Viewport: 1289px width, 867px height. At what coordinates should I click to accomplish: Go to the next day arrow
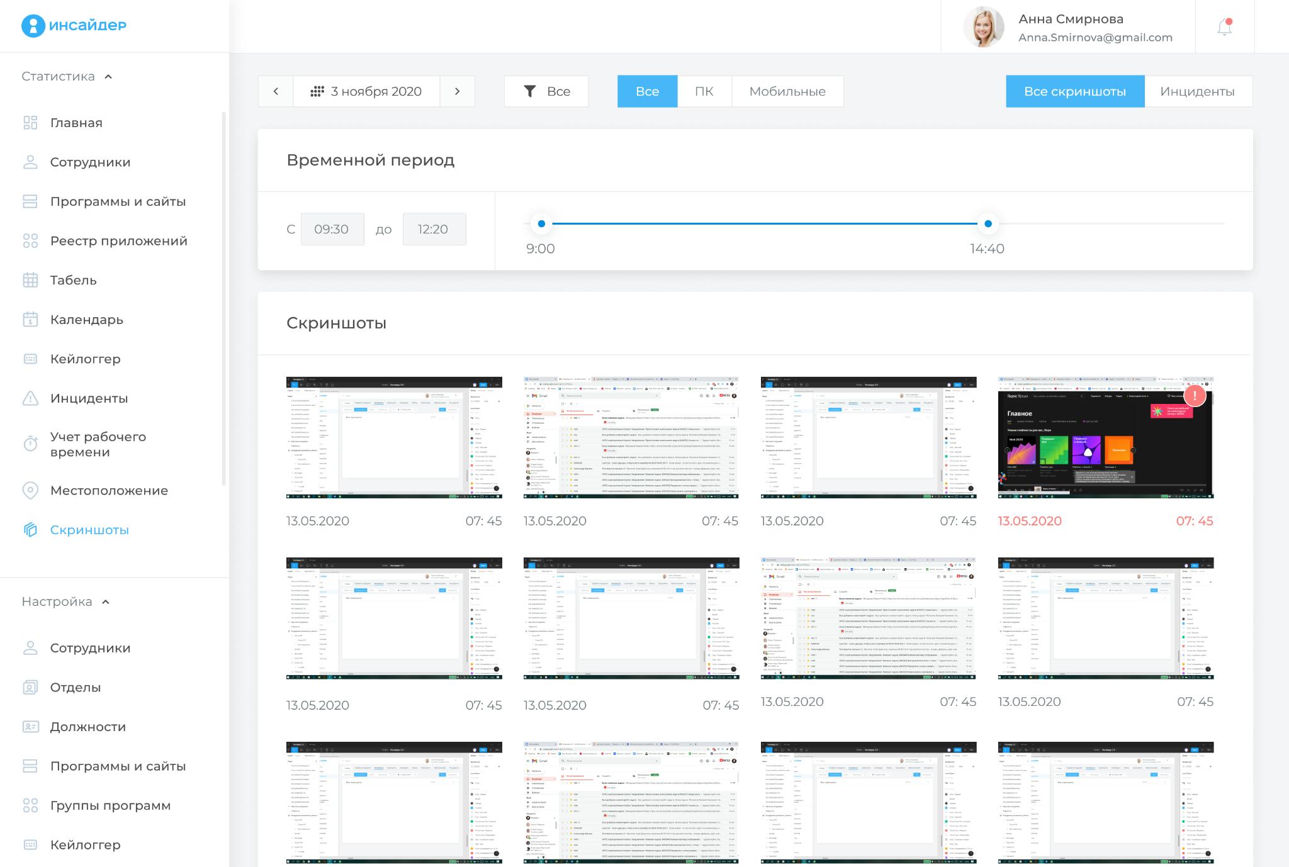pyautogui.click(x=457, y=91)
